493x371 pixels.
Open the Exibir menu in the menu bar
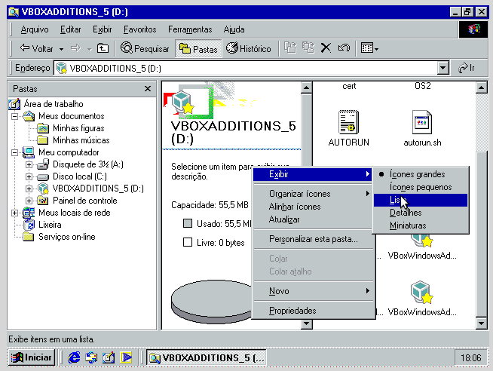coord(103,29)
